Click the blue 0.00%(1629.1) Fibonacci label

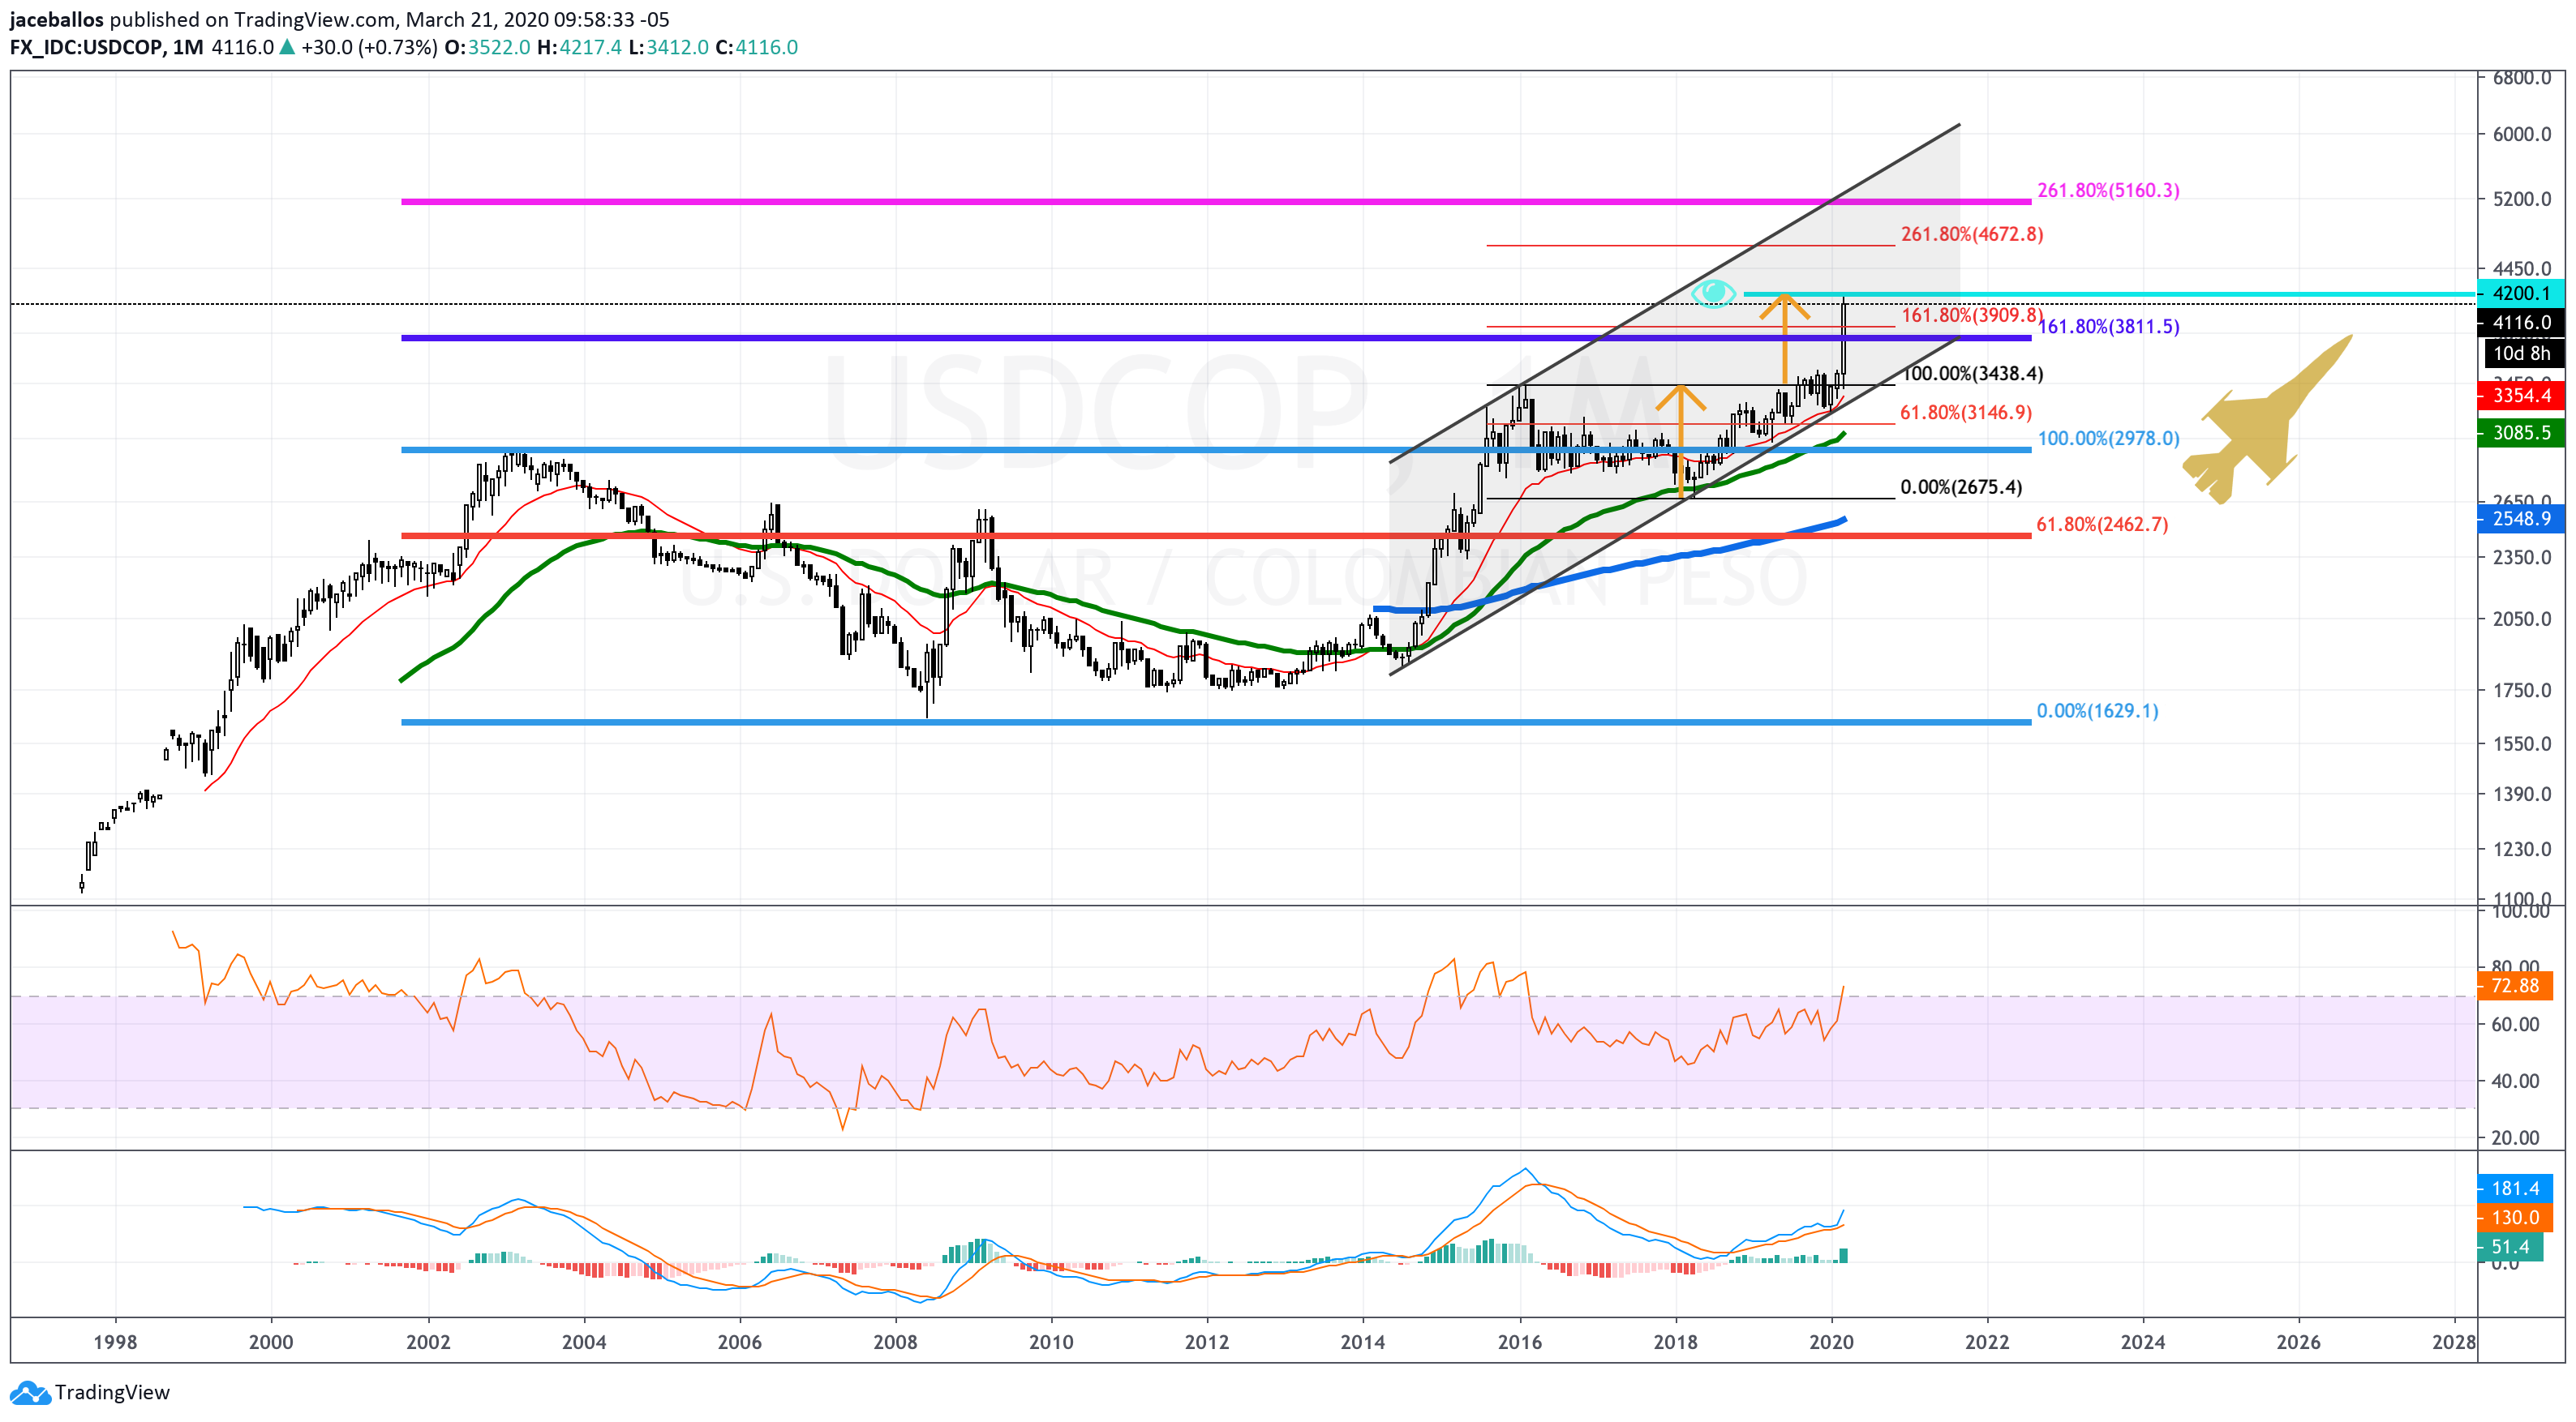[x=2097, y=710]
